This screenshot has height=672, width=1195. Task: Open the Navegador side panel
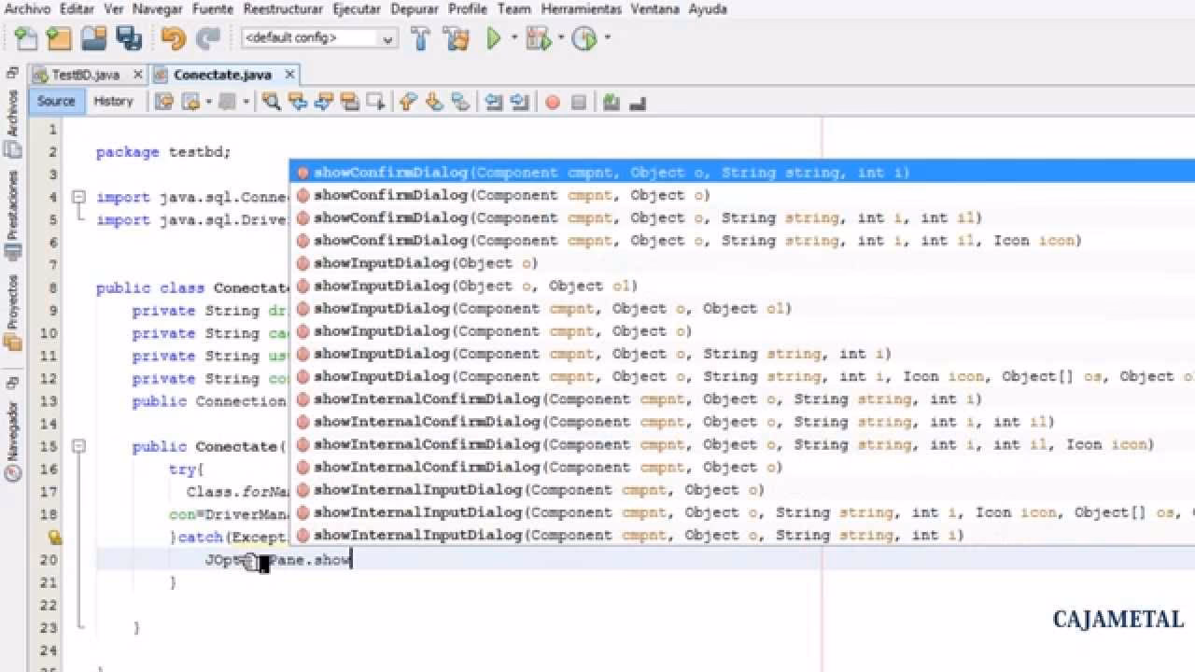pyautogui.click(x=12, y=441)
